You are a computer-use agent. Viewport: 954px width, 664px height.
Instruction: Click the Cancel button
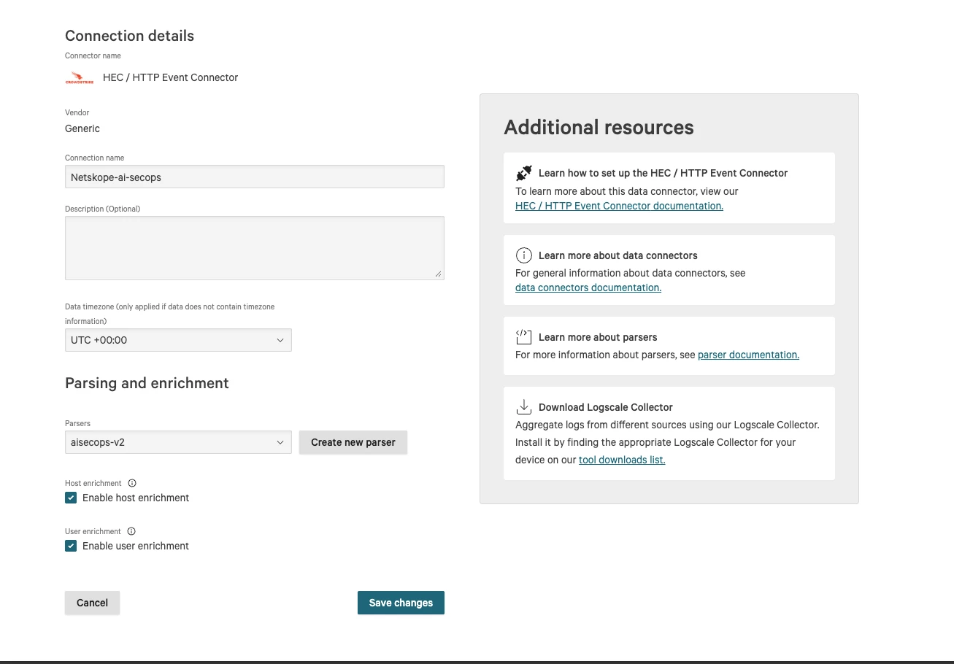(x=92, y=603)
